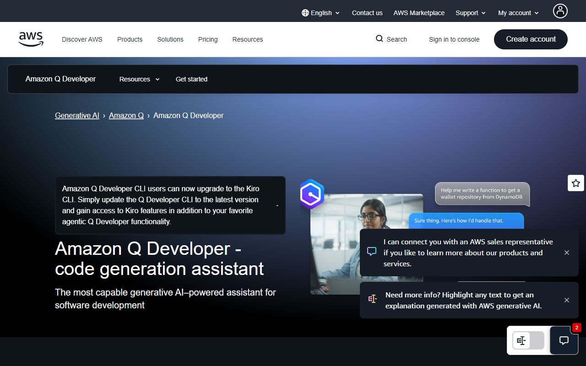Click the star bookmark icon on the right edge
Viewport: 586px width, 366px height.
click(575, 183)
